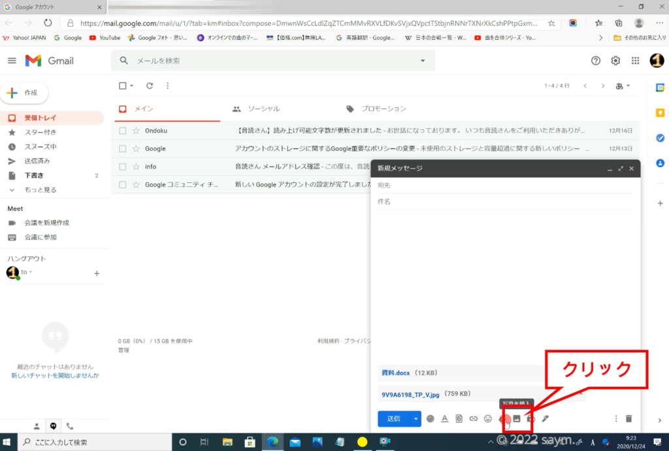Click the 送信 send button
The image size is (669, 451).
click(x=393, y=418)
